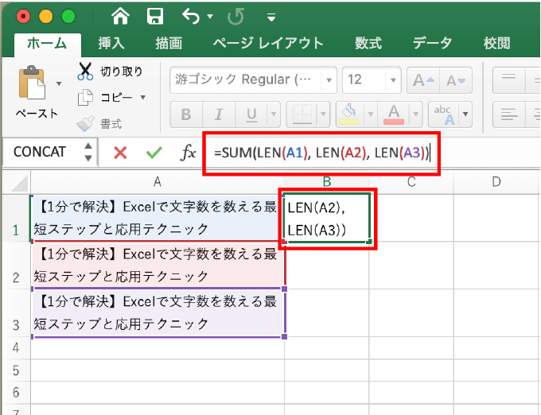This screenshot has width=541, height=415.
Task: Expand the paste options arrow
Action: pyautogui.click(x=59, y=83)
